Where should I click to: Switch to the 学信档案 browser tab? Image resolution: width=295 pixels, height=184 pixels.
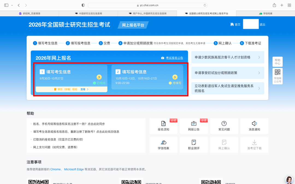coord(265,13)
